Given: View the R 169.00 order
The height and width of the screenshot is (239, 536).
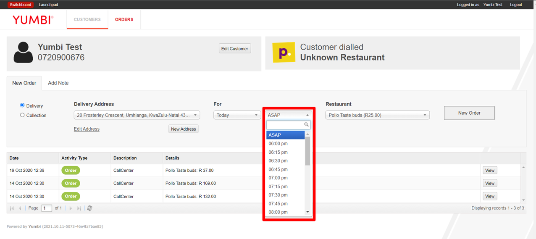Looking at the screenshot, I should (490, 183).
